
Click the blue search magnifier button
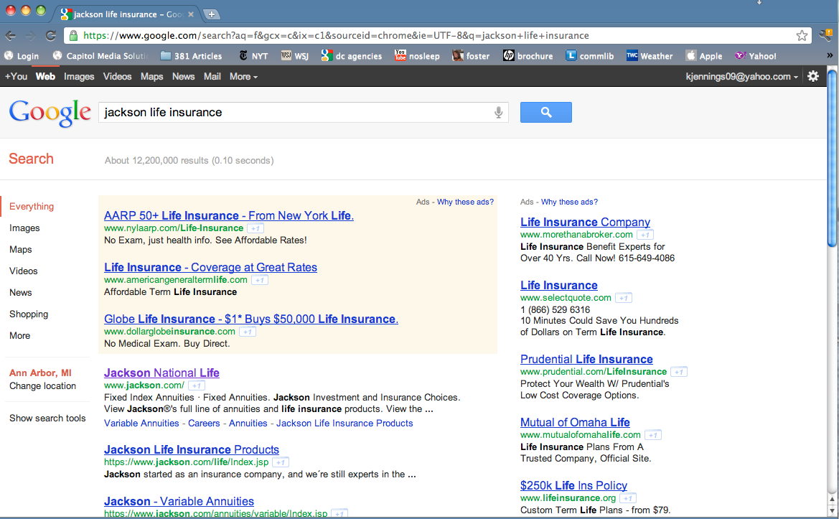coord(545,113)
